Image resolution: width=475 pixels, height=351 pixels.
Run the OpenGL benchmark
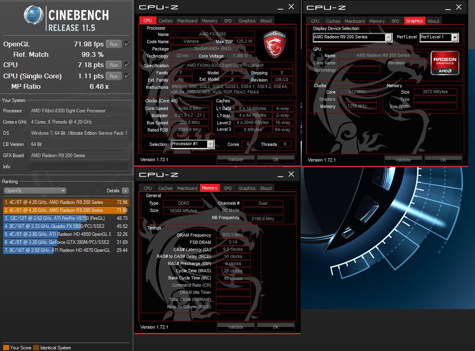[x=114, y=44]
